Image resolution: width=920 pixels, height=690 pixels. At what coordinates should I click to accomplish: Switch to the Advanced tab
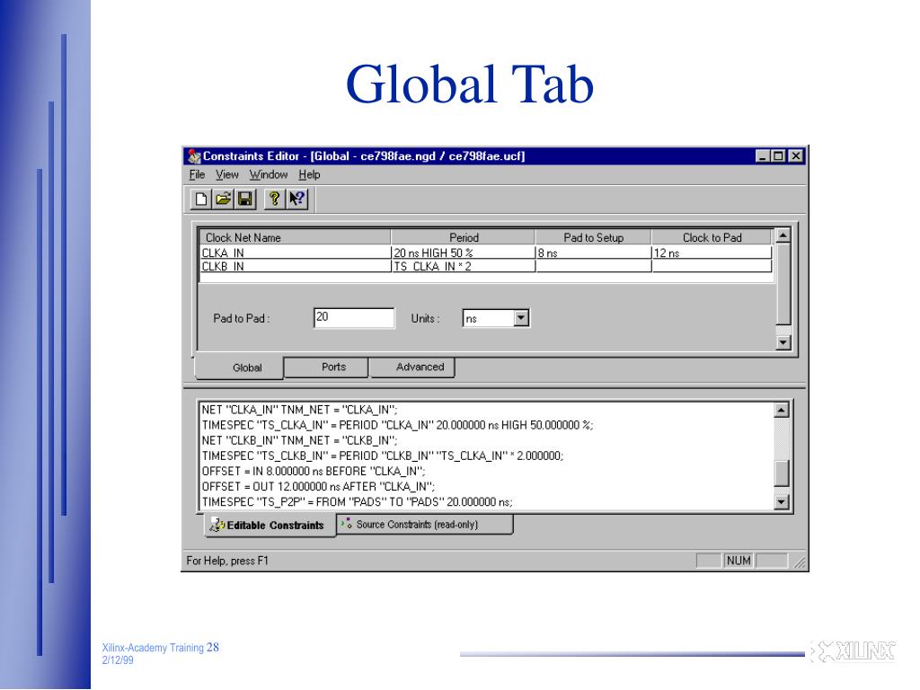412,367
